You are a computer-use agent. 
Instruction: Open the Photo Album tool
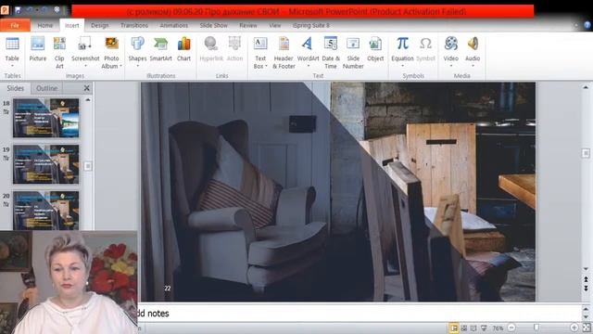[111, 52]
